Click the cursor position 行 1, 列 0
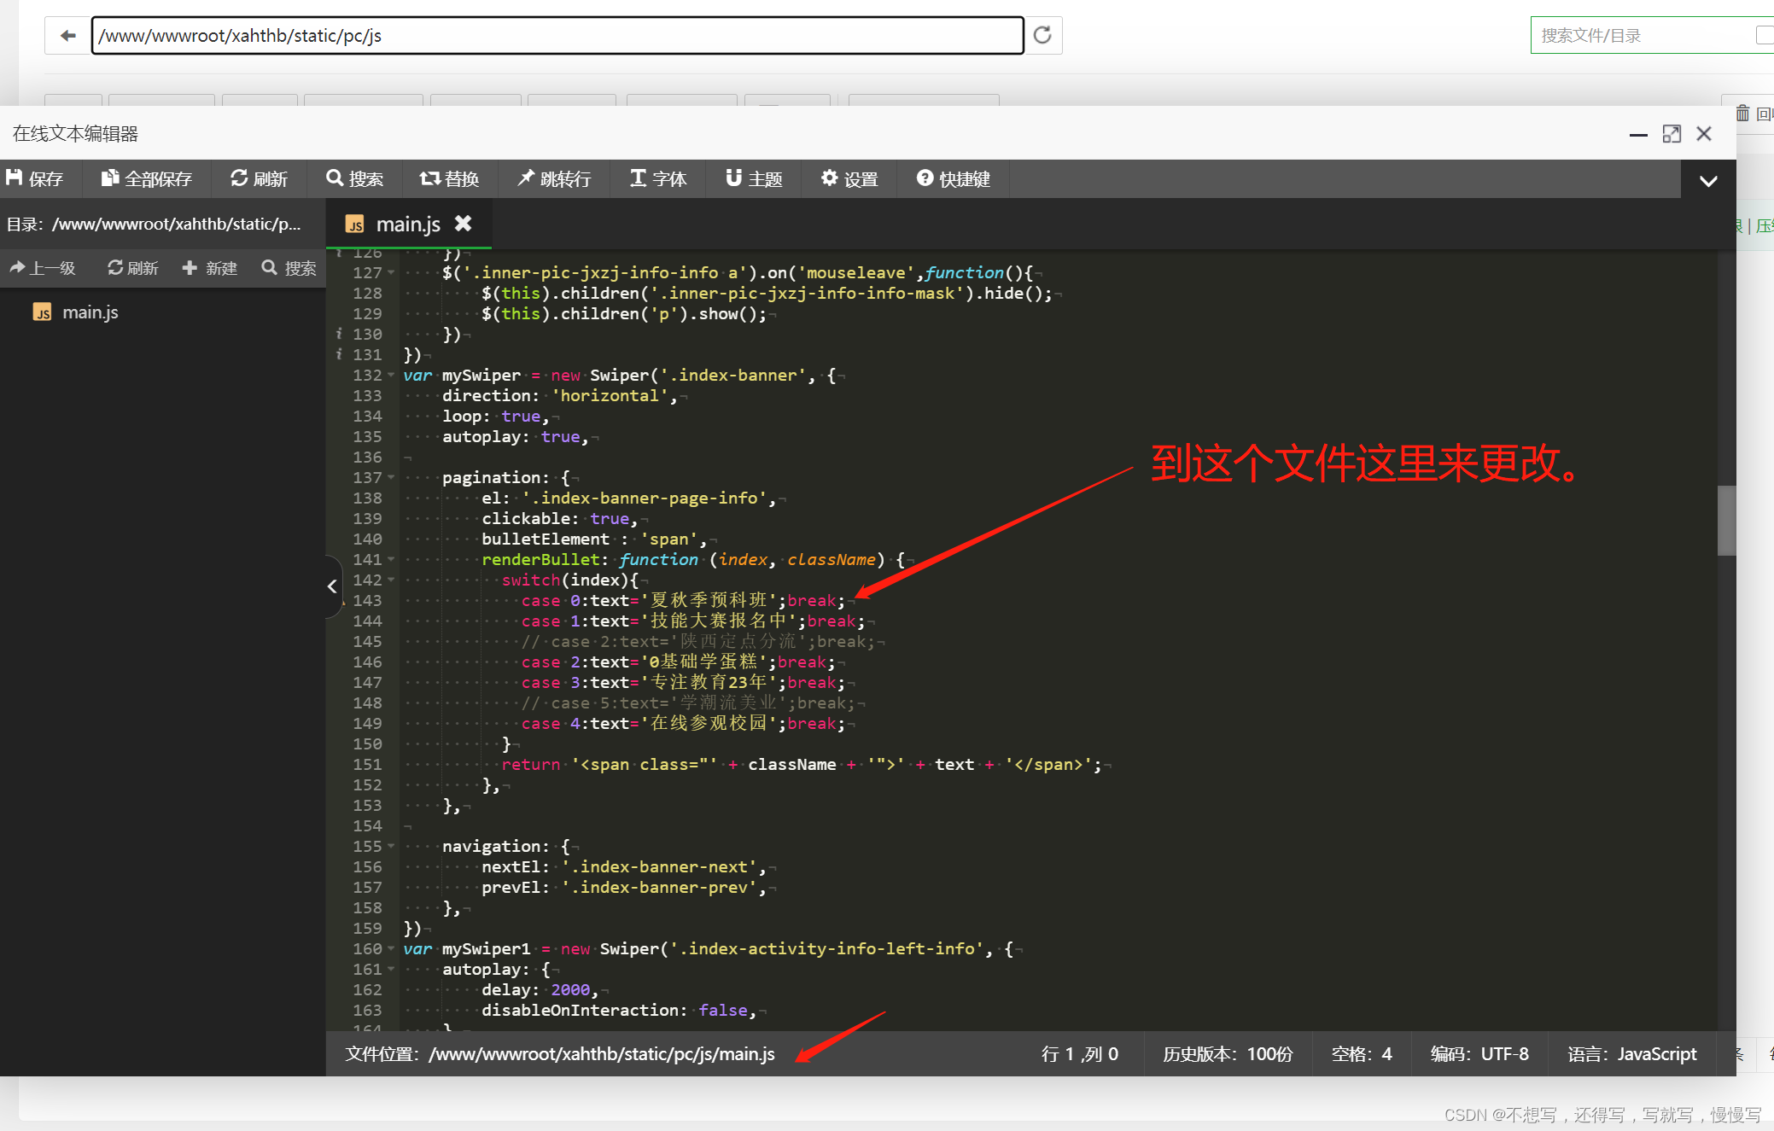The height and width of the screenshot is (1131, 1774). [x=1080, y=1054]
